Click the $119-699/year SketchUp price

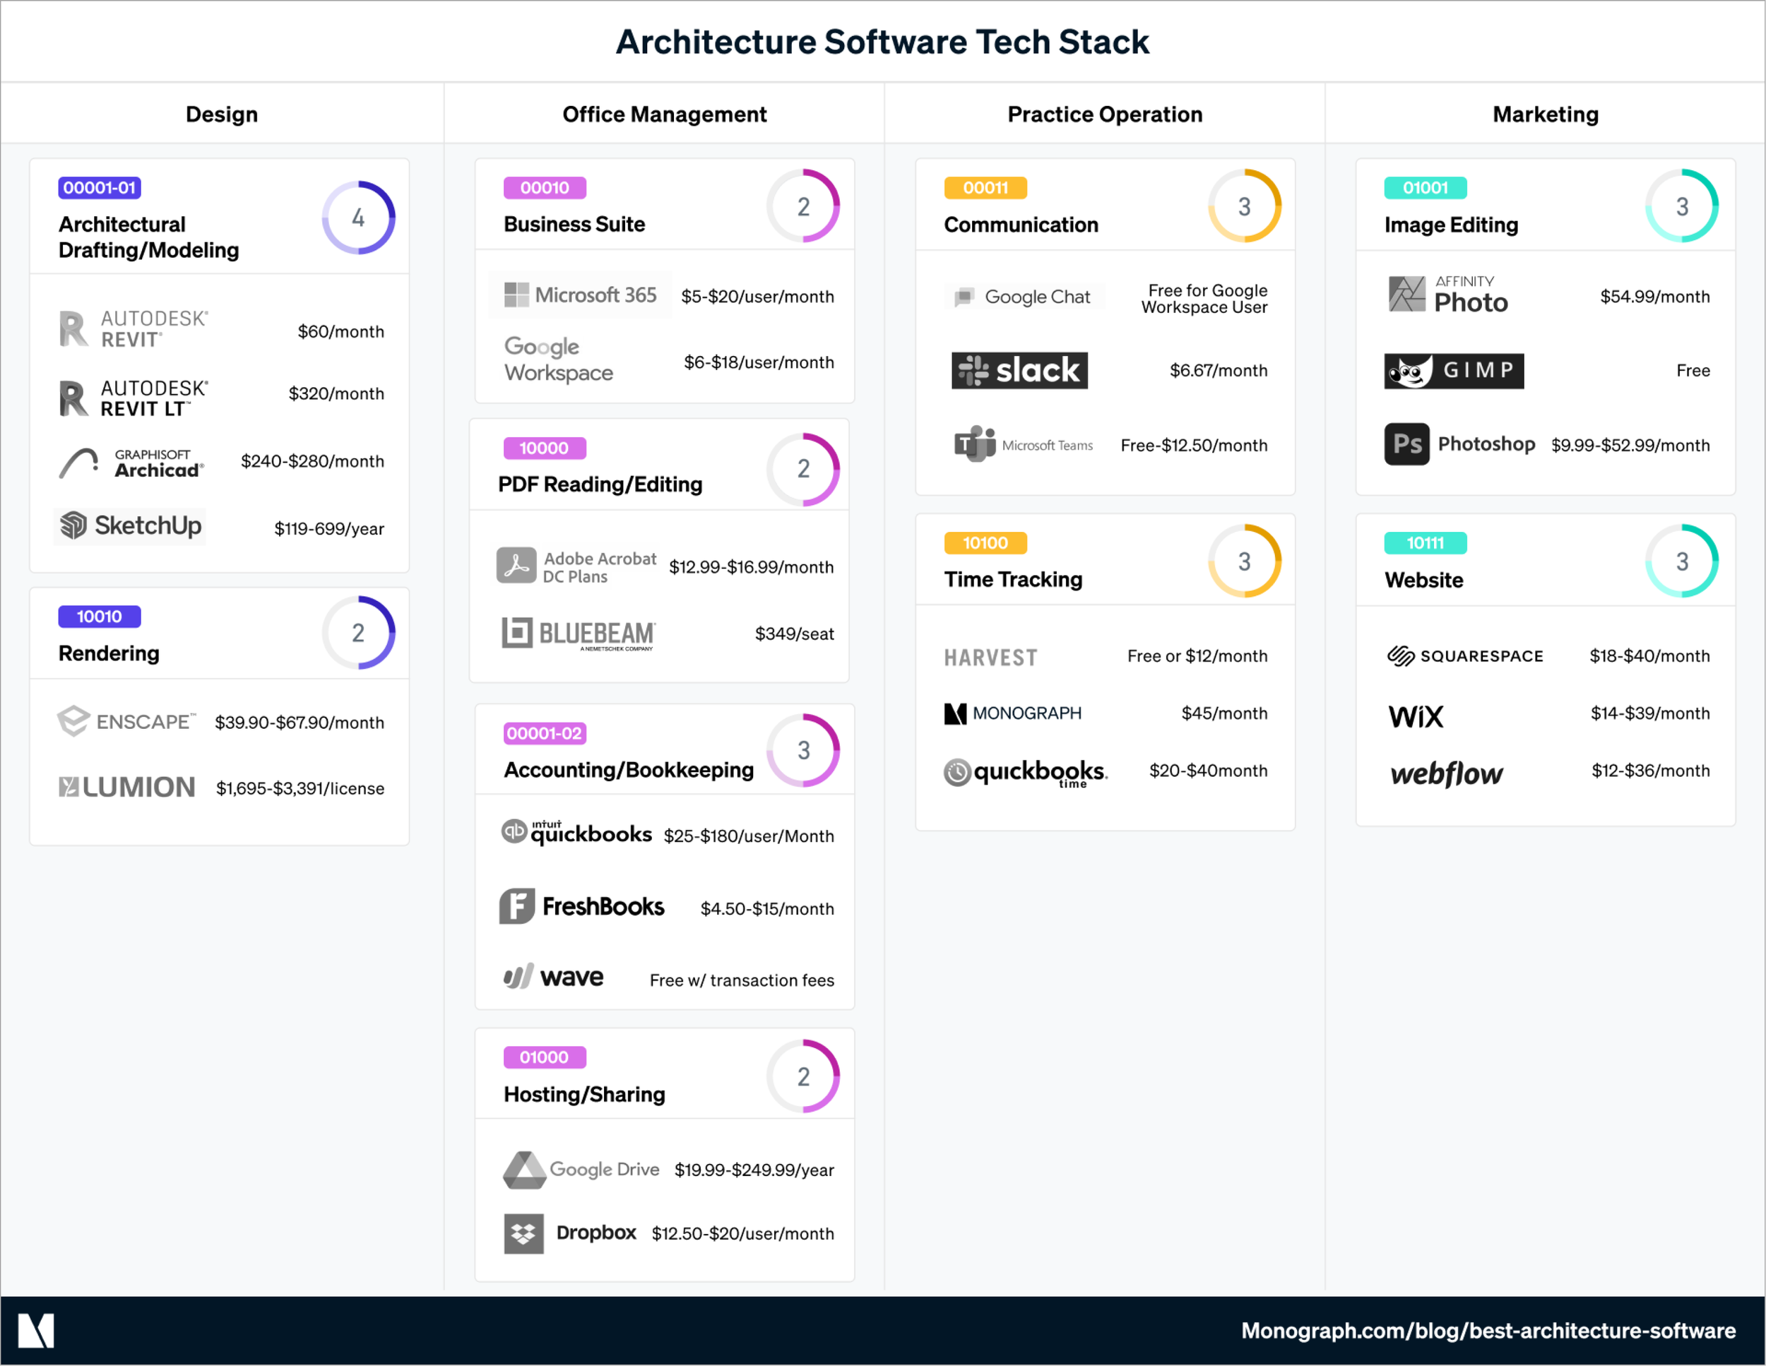[329, 528]
